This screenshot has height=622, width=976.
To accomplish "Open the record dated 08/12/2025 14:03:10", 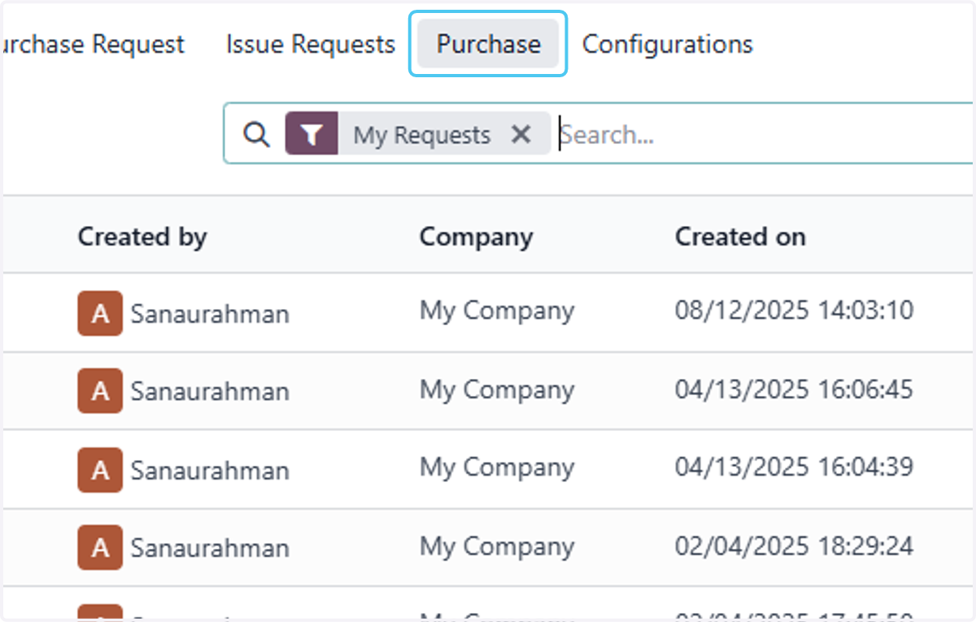I will pos(794,310).
